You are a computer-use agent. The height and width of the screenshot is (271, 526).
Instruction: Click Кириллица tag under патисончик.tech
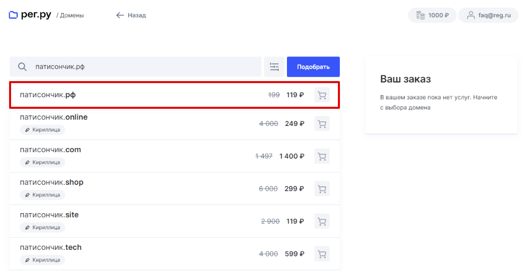tap(43, 260)
